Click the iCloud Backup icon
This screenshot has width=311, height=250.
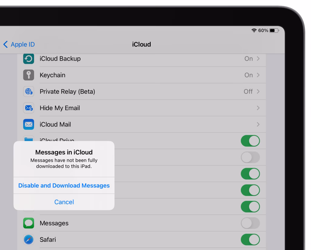[x=28, y=59]
